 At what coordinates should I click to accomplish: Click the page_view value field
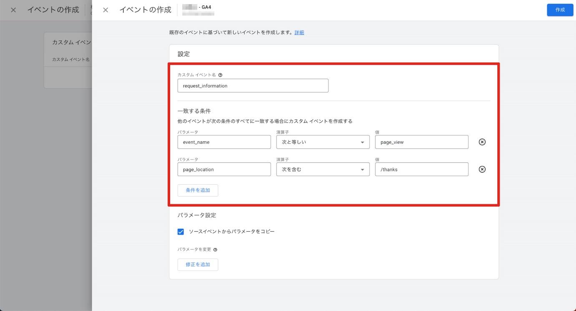pyautogui.click(x=422, y=142)
